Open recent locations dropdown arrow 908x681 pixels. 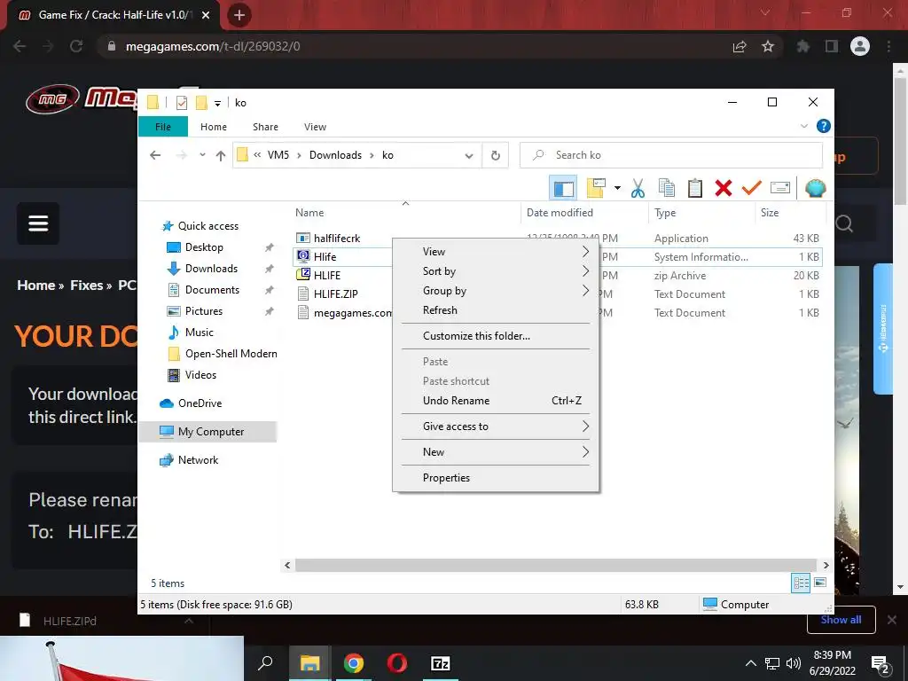pyautogui.click(x=202, y=155)
